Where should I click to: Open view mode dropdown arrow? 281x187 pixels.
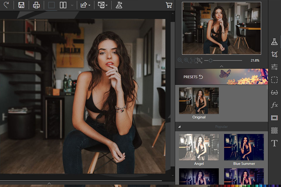[x=72, y=5]
